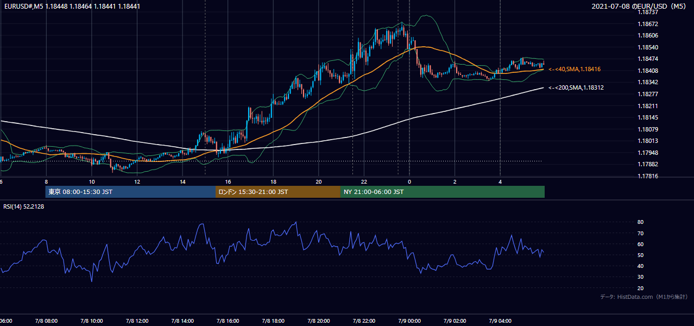The width and height of the screenshot is (694, 326).
Task: Click the 7/9 02:00 time axis label
Action: 455,321
